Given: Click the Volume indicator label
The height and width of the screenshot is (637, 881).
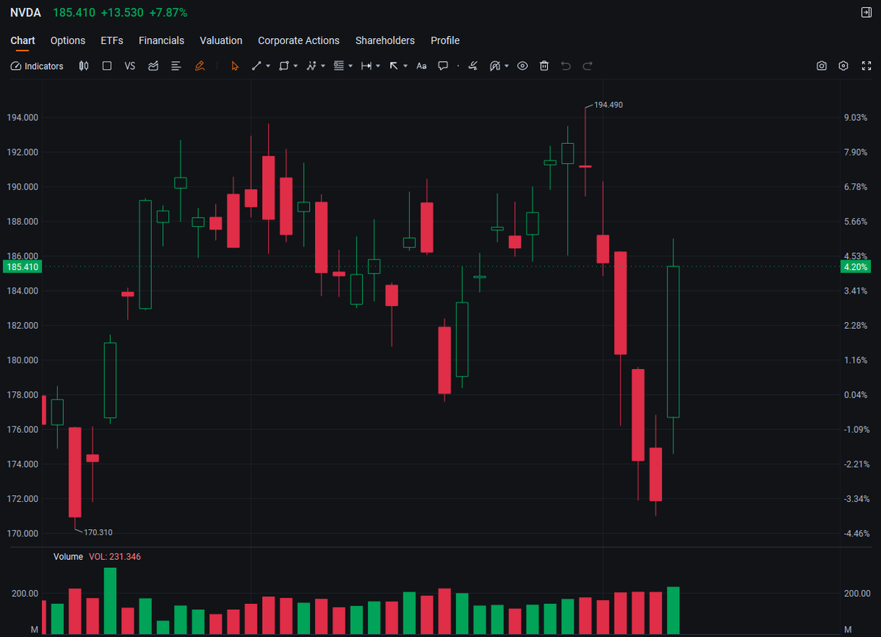Looking at the screenshot, I should pyautogui.click(x=68, y=557).
